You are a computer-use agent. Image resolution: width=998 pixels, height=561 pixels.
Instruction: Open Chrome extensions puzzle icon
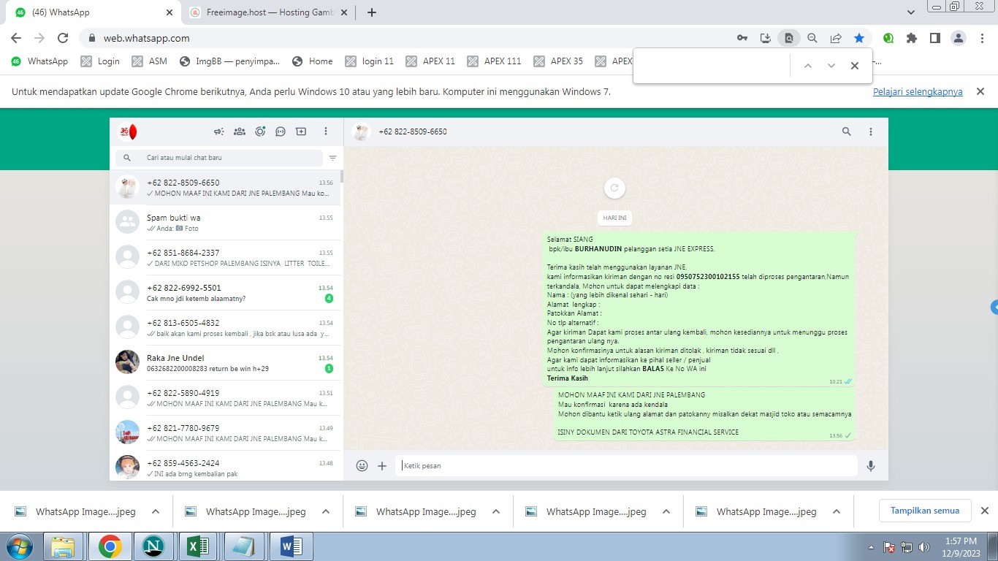click(x=912, y=38)
